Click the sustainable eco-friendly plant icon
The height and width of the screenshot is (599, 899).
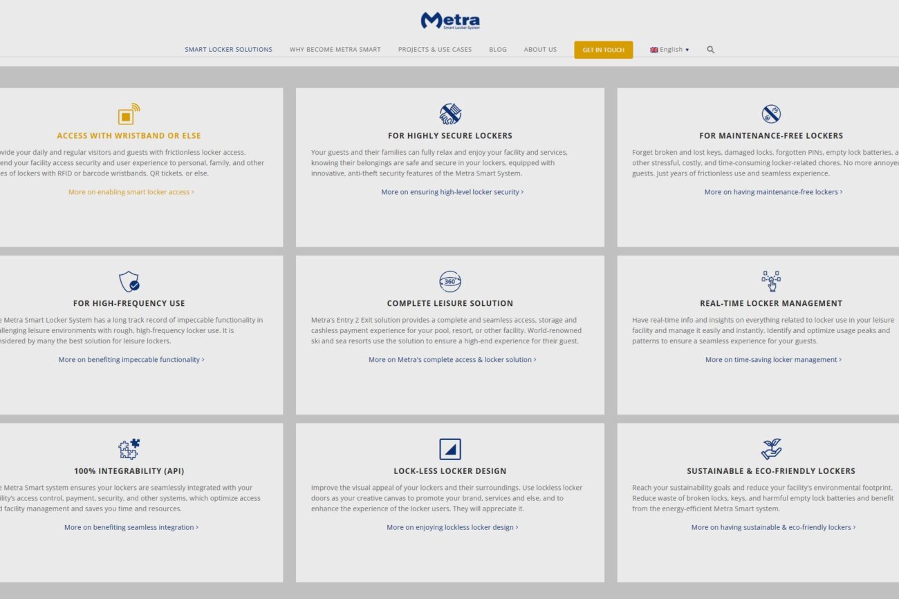click(770, 449)
